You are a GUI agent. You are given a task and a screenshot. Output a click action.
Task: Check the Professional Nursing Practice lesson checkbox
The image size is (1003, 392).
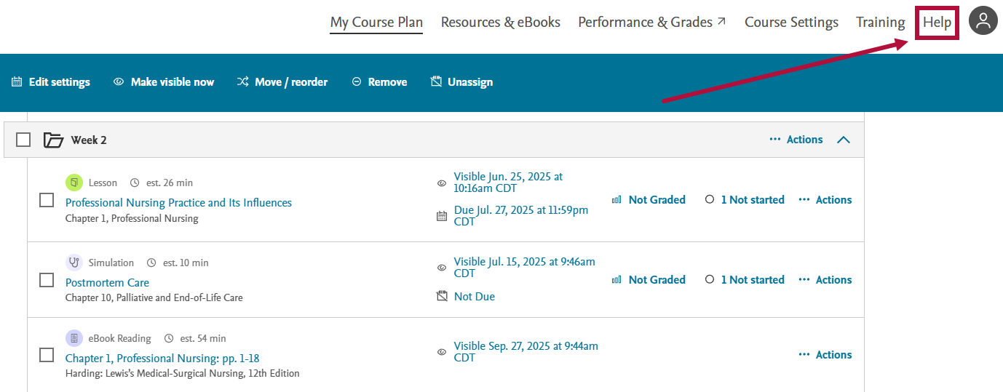[47, 200]
